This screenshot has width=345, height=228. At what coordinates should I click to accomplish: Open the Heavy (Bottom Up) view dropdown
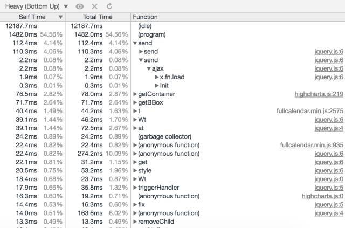pyautogui.click(x=37, y=6)
